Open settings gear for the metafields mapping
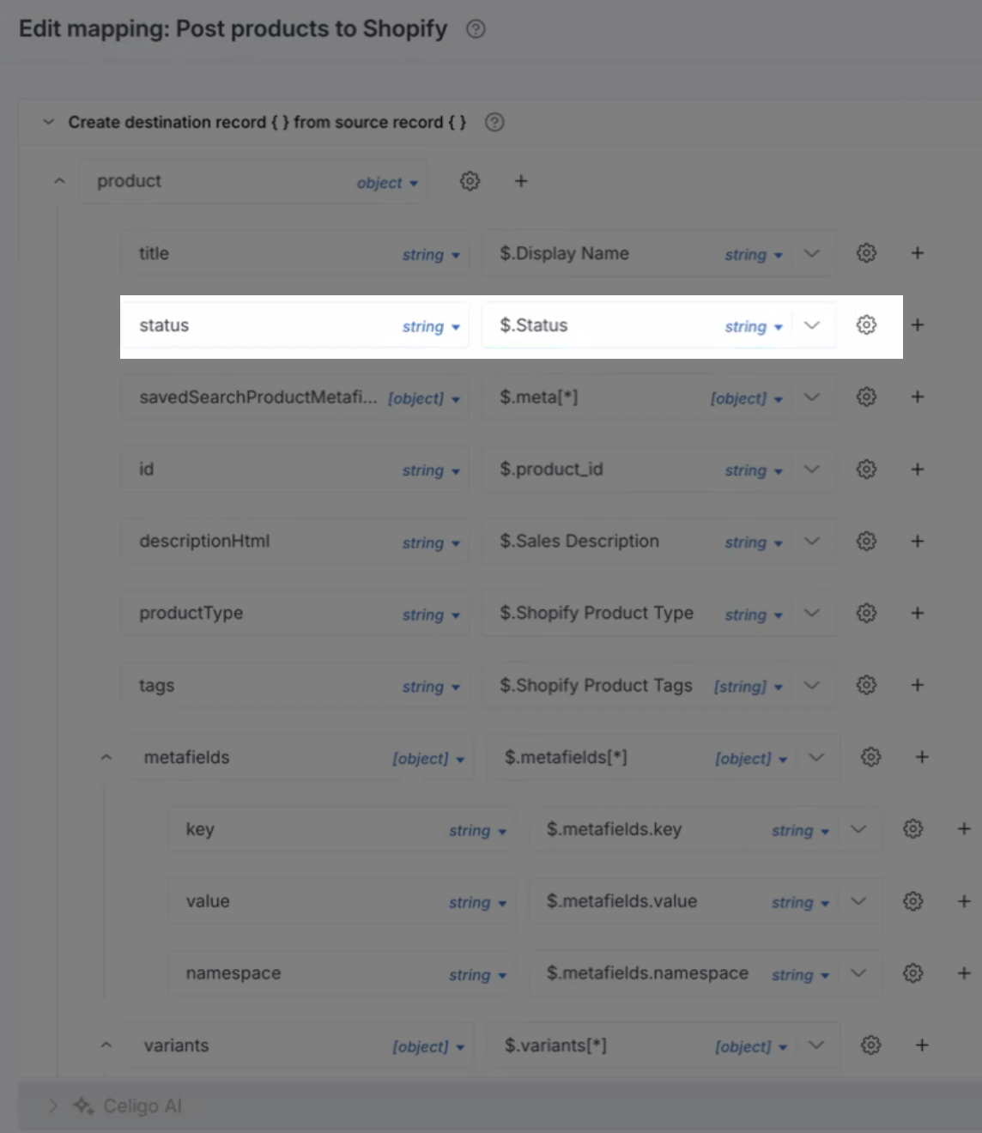Viewport: 982px width, 1133px height. (871, 757)
